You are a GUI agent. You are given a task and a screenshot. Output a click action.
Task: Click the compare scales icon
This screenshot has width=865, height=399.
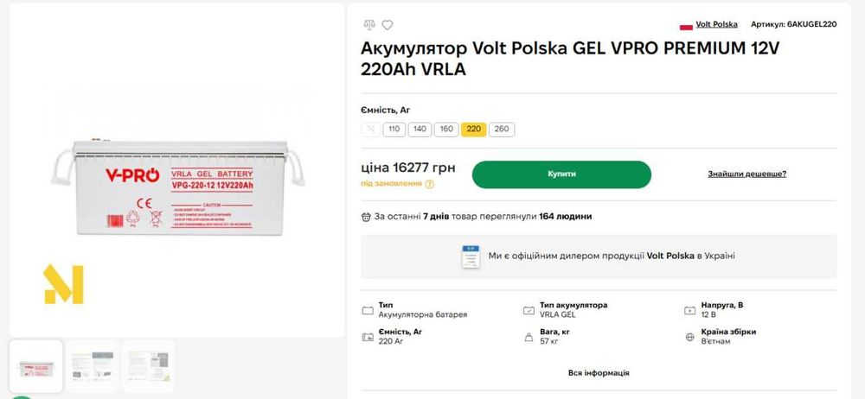(x=369, y=25)
